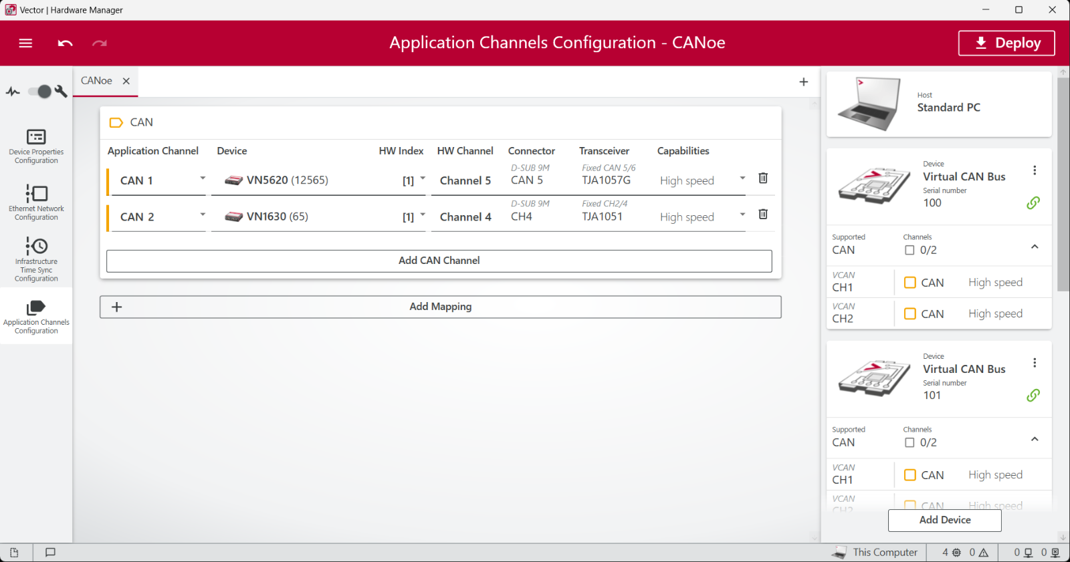Click the warnings indicator showing 0

coord(979,553)
